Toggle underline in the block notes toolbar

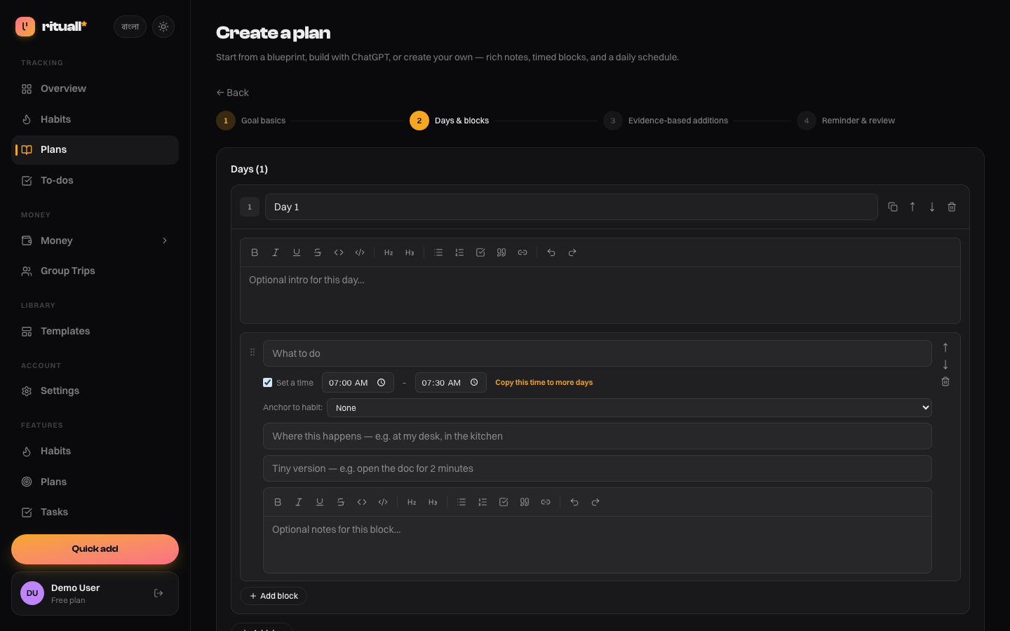pyautogui.click(x=320, y=502)
